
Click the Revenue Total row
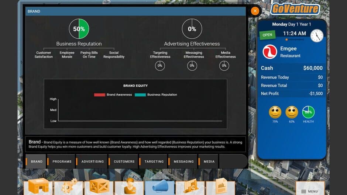click(292, 86)
